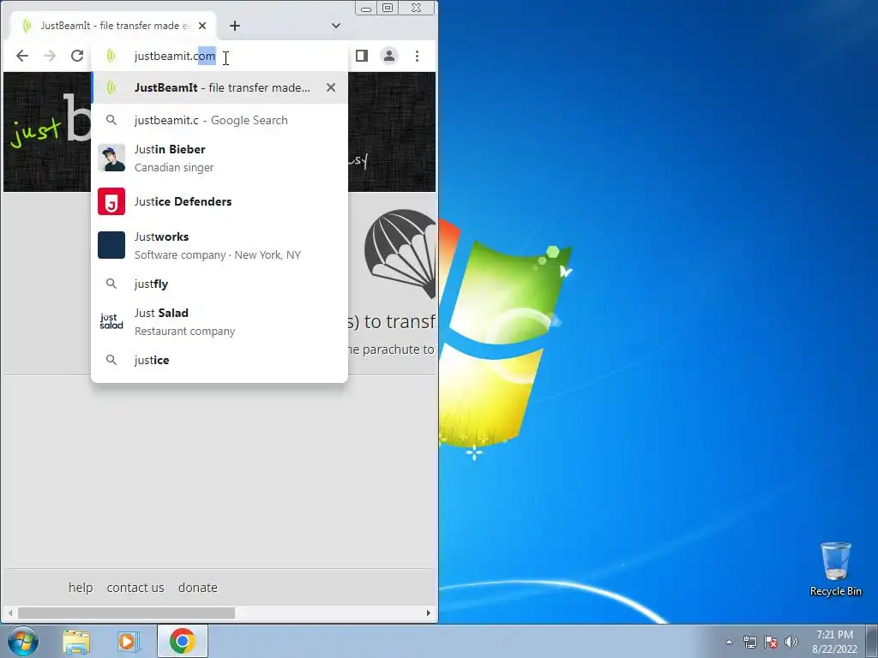Click the Show desktop button strip
The image size is (878, 658).
872,642
